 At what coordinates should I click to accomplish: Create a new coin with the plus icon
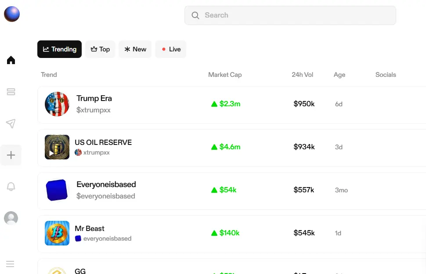click(x=11, y=155)
